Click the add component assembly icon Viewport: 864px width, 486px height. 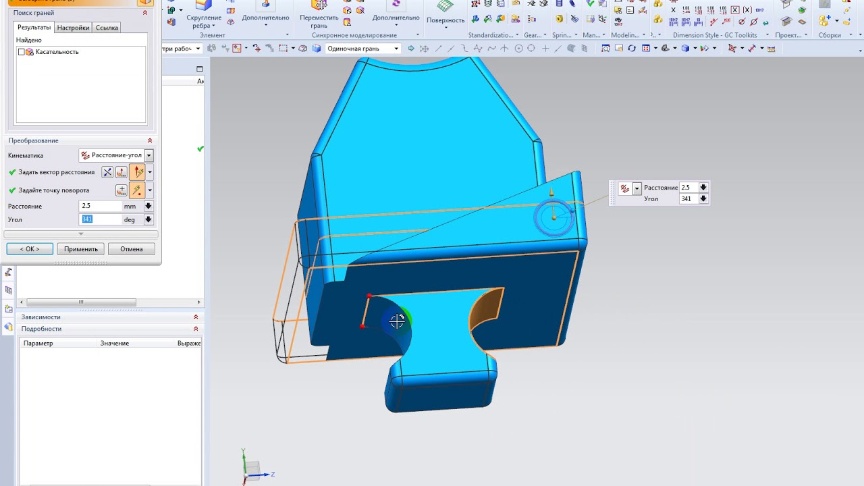tap(825, 21)
